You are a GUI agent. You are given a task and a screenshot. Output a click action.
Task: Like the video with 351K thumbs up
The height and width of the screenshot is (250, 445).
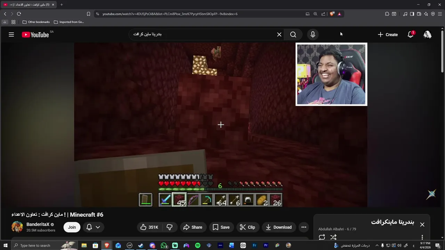149,227
